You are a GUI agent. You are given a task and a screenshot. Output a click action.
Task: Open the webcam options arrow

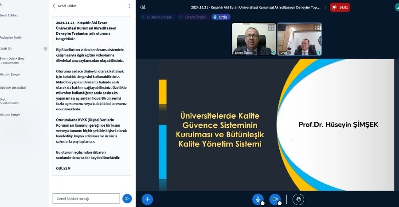279,203
